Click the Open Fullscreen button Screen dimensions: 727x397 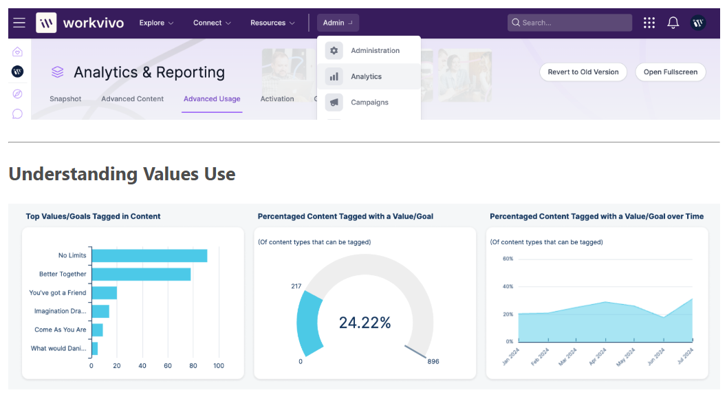[670, 72]
